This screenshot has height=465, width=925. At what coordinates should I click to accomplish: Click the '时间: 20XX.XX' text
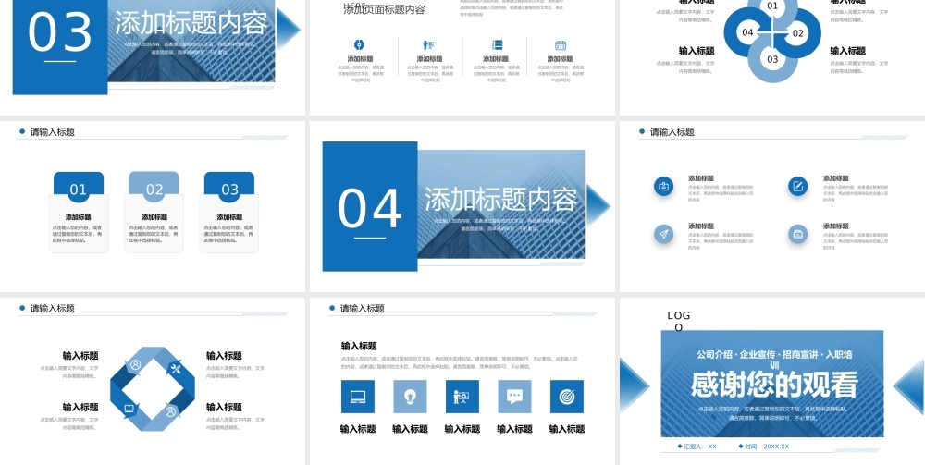(767, 447)
